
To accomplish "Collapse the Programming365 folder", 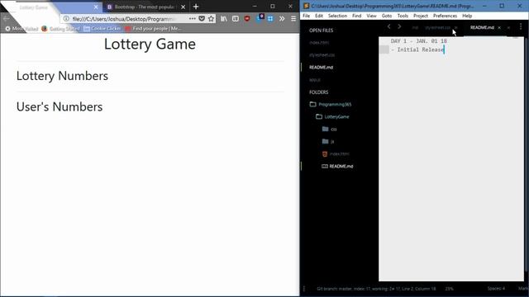I will point(331,105).
